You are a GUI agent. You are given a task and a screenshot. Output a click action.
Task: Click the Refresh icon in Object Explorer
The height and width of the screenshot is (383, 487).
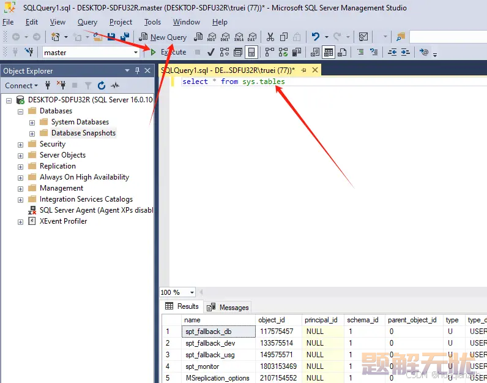[x=101, y=85]
